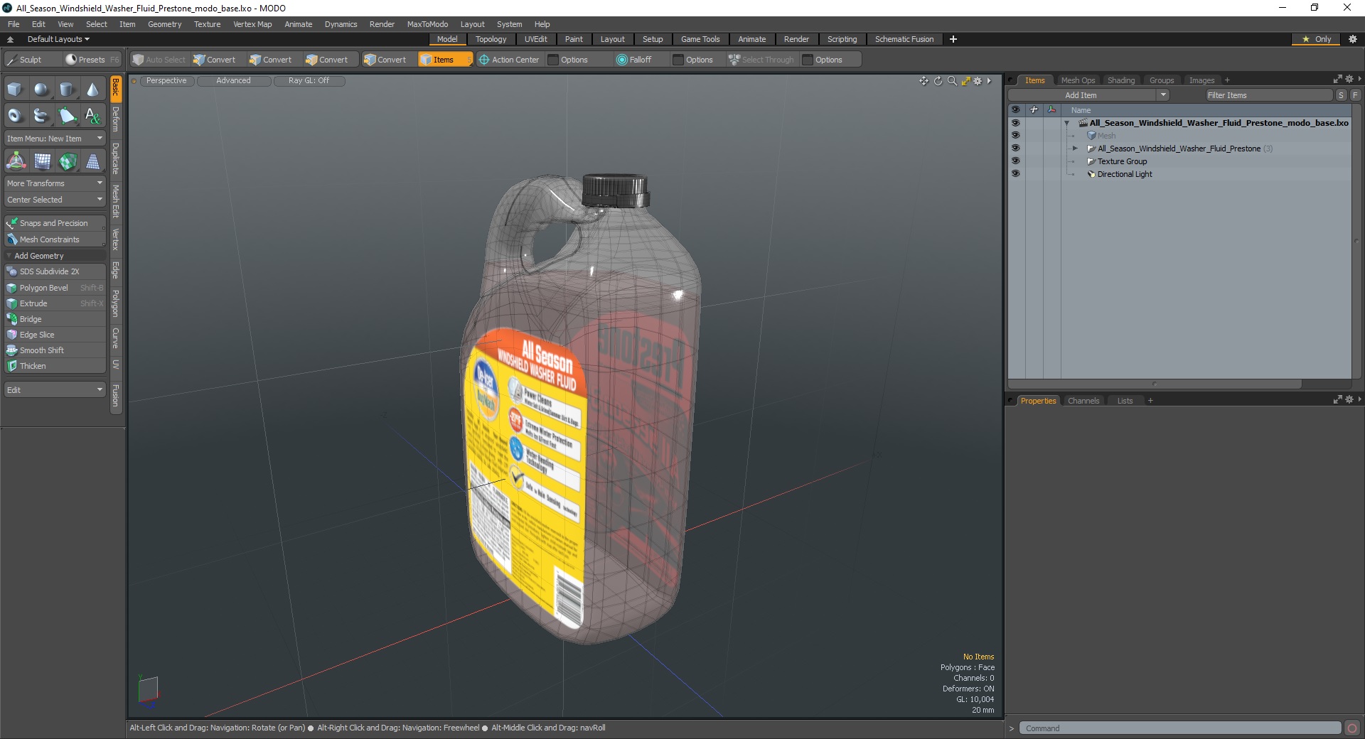
Task: Select the Cone primitive tool
Action: [x=92, y=90]
